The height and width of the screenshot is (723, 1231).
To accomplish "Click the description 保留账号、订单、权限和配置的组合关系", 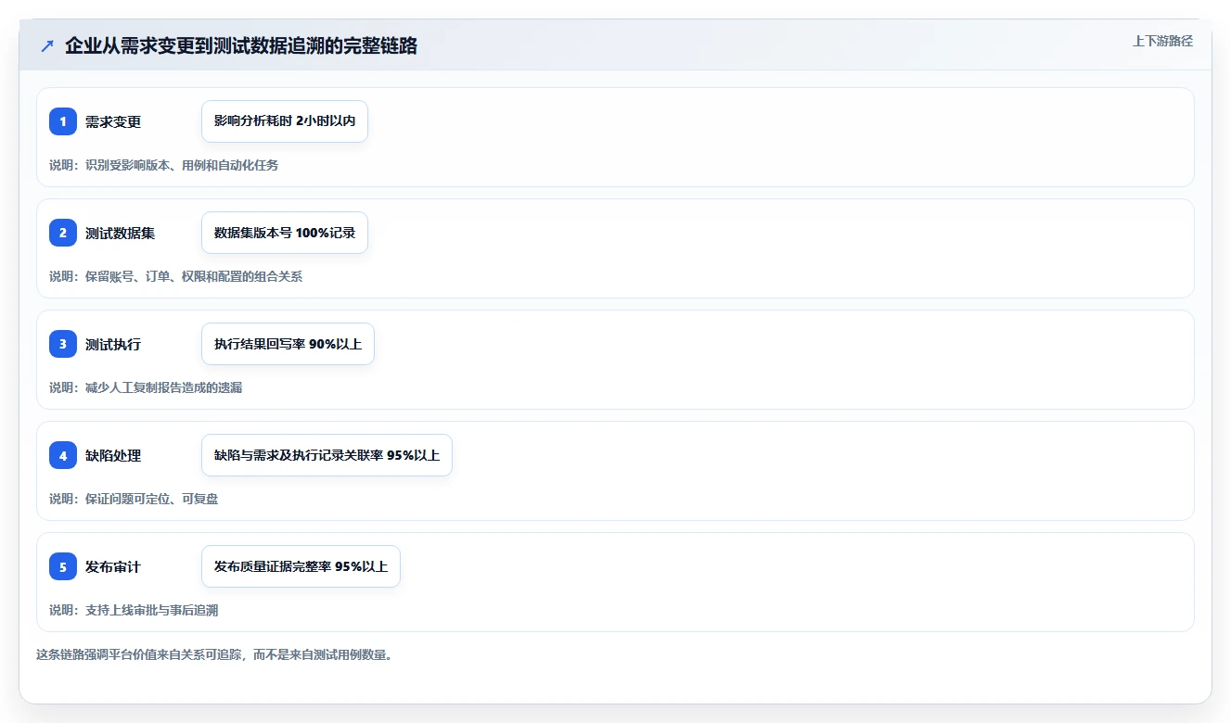I will click(194, 276).
